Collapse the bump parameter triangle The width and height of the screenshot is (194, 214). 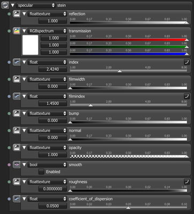(24, 113)
